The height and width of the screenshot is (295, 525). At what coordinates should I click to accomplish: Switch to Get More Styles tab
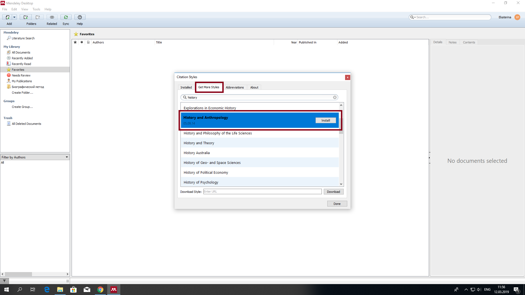pyautogui.click(x=209, y=87)
